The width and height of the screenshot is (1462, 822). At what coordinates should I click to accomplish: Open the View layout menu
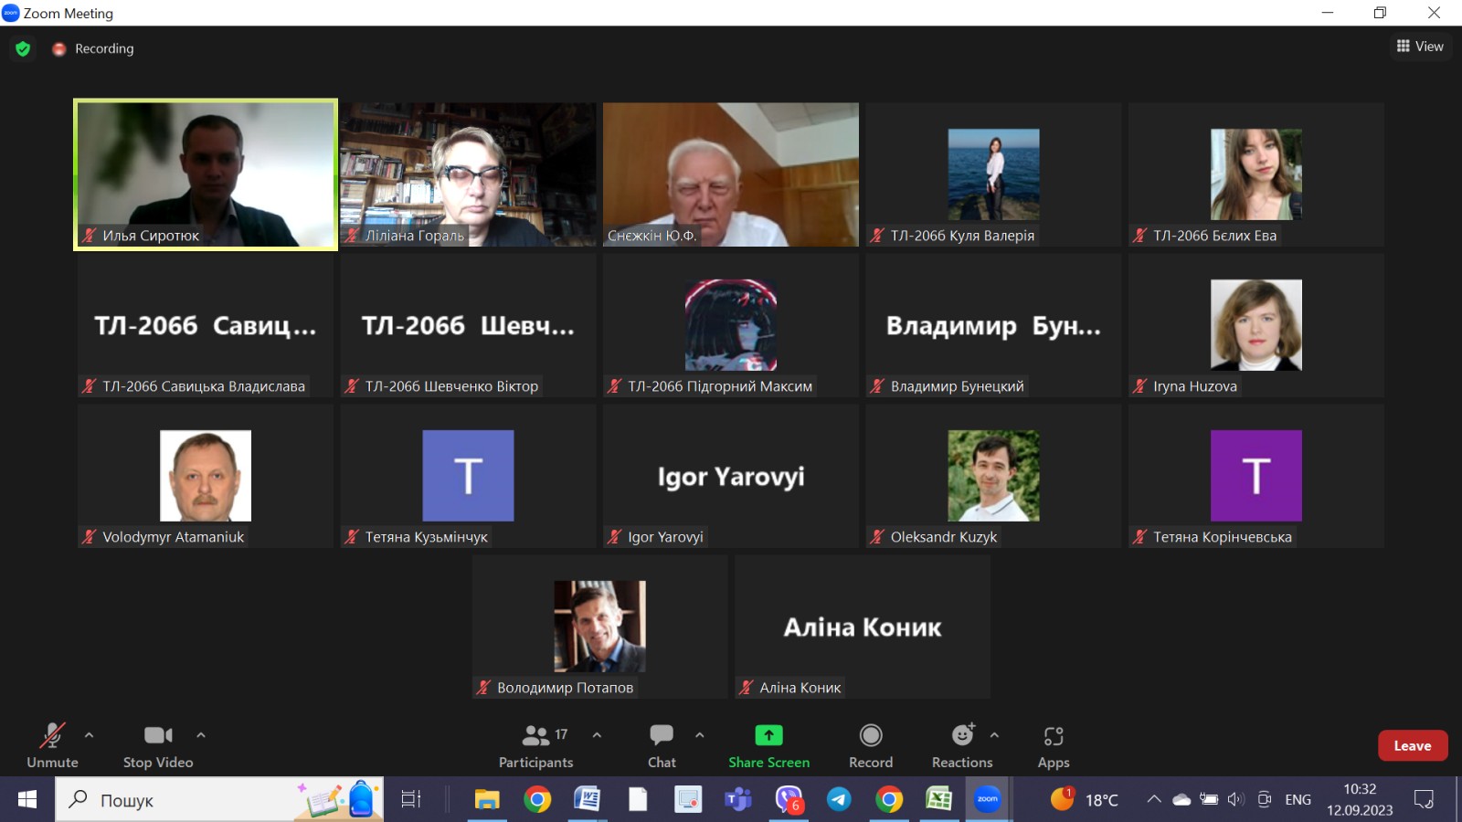1421,46
